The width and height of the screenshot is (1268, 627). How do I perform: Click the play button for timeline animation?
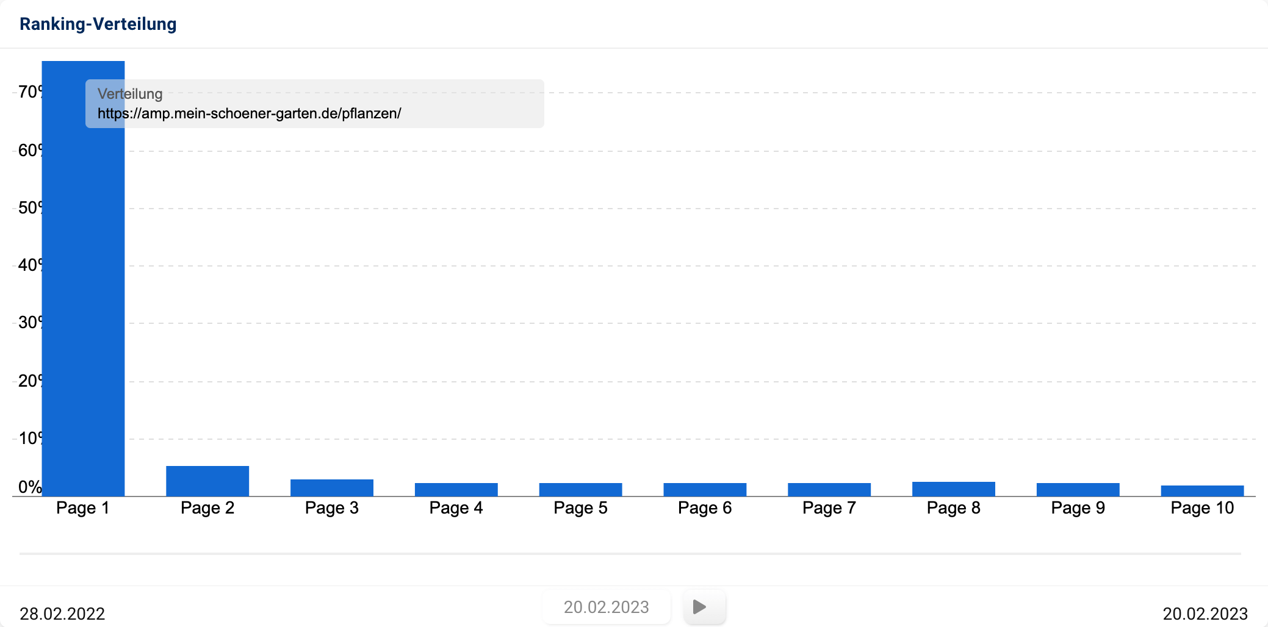tap(704, 607)
